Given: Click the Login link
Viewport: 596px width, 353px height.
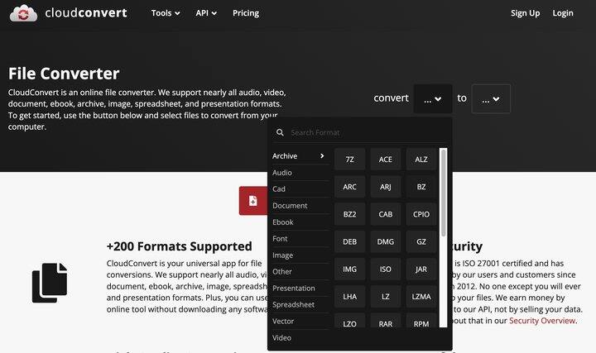Looking at the screenshot, I should click(x=563, y=13).
